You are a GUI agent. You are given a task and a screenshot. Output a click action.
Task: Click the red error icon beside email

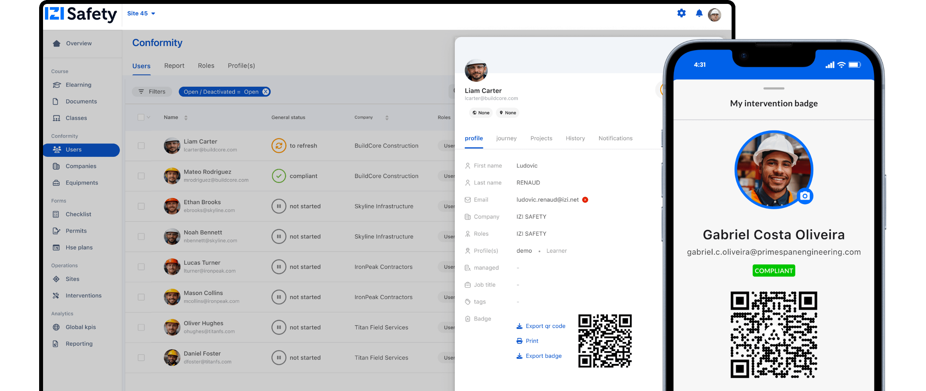[x=585, y=200]
